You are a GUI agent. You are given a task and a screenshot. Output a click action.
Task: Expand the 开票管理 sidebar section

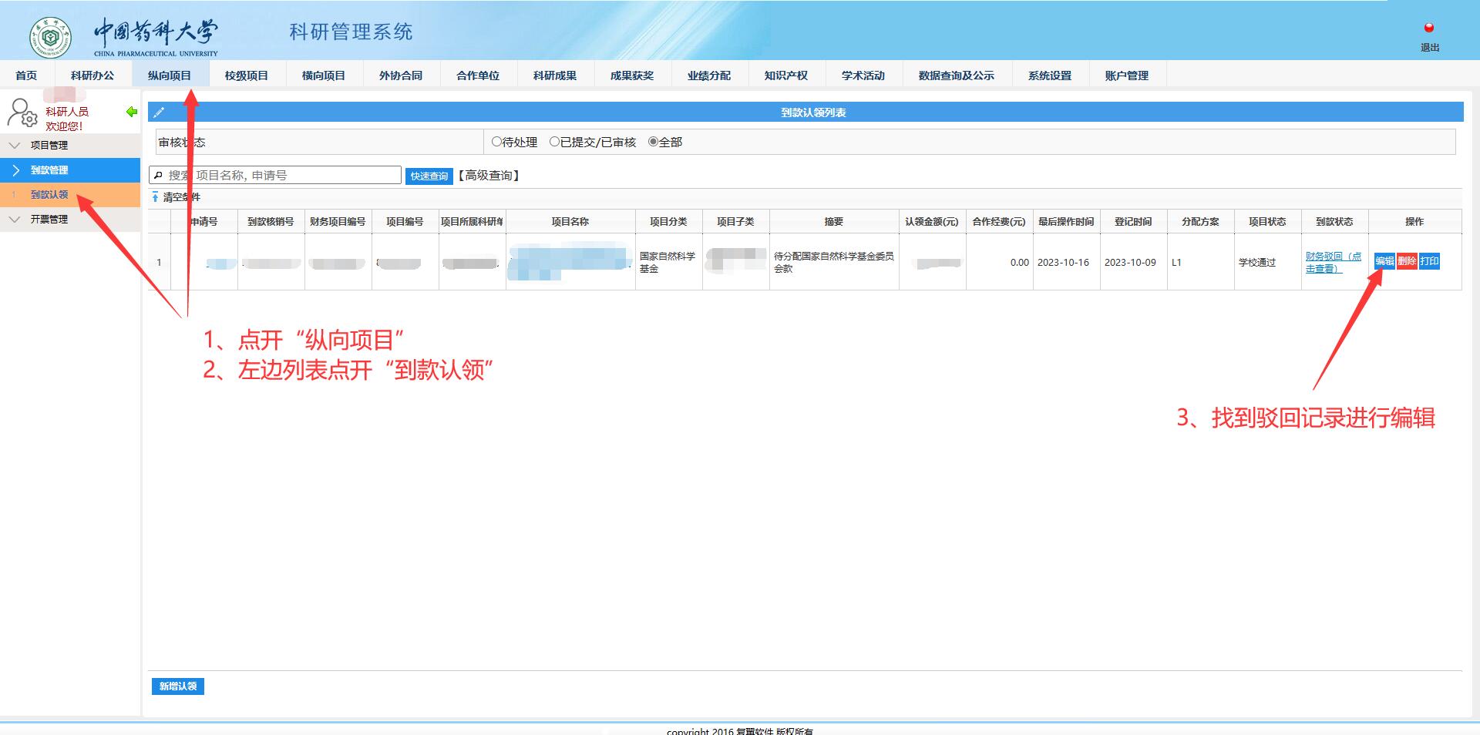pos(49,220)
